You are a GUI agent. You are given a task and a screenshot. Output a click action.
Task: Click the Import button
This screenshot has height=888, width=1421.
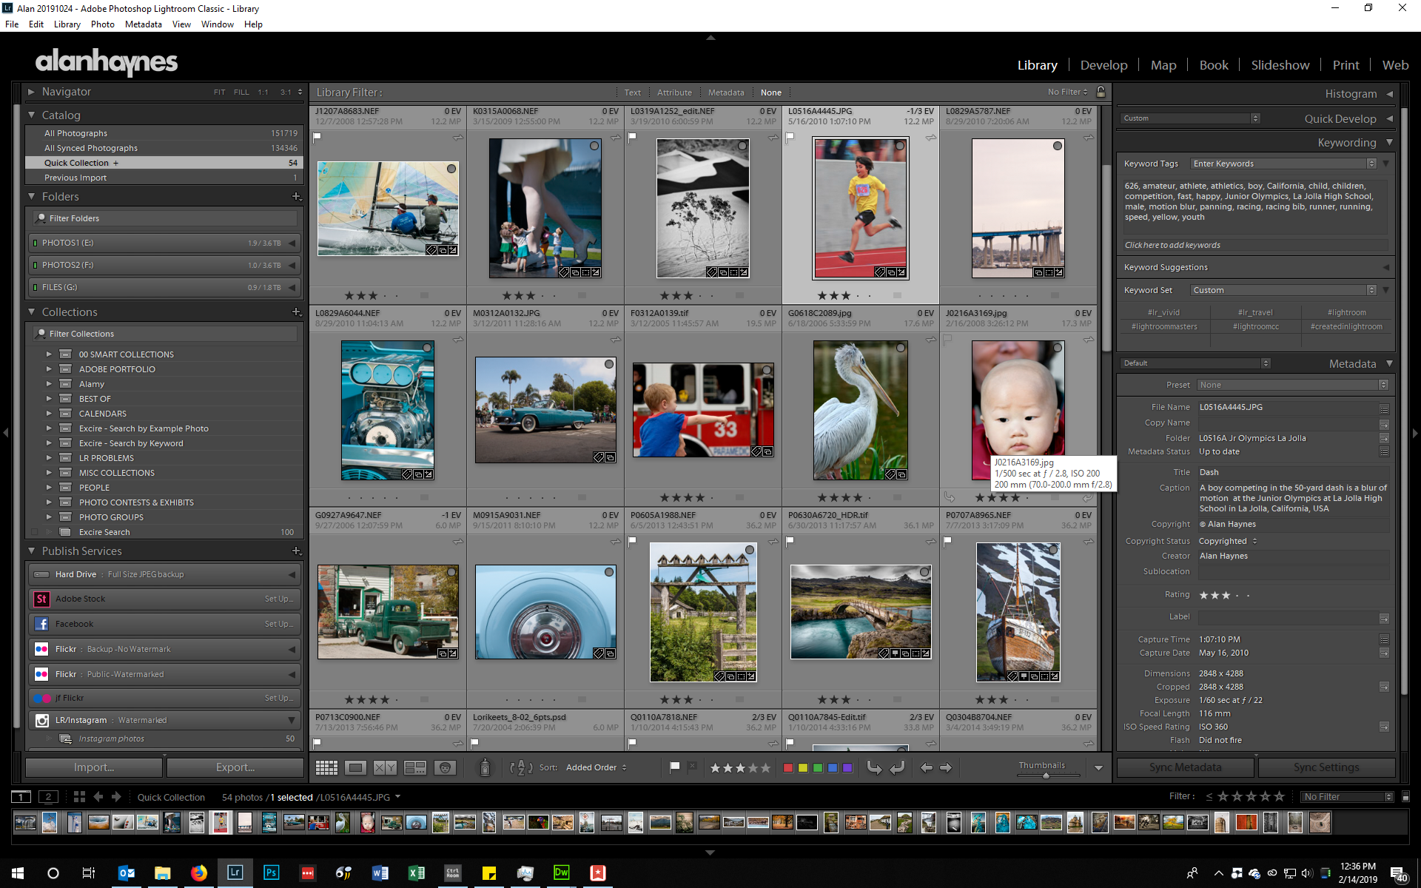tap(94, 767)
